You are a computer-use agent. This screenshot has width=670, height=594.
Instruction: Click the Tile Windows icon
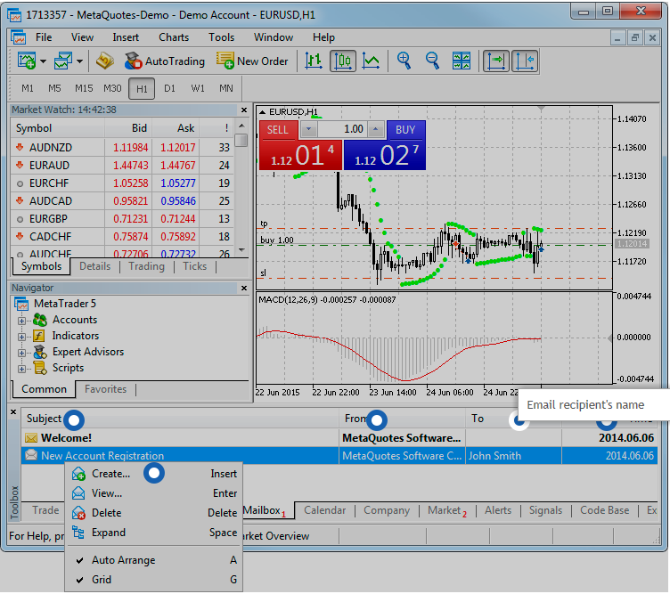(x=462, y=61)
